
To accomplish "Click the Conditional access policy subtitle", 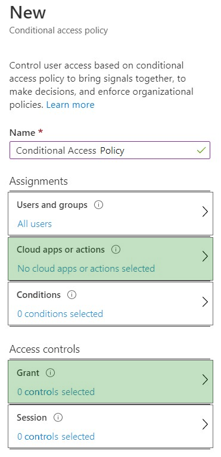I will coord(58,30).
